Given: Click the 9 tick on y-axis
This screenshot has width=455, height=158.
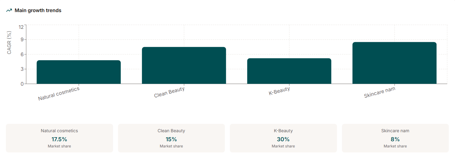Looking at the screenshot, I should coord(22,40).
